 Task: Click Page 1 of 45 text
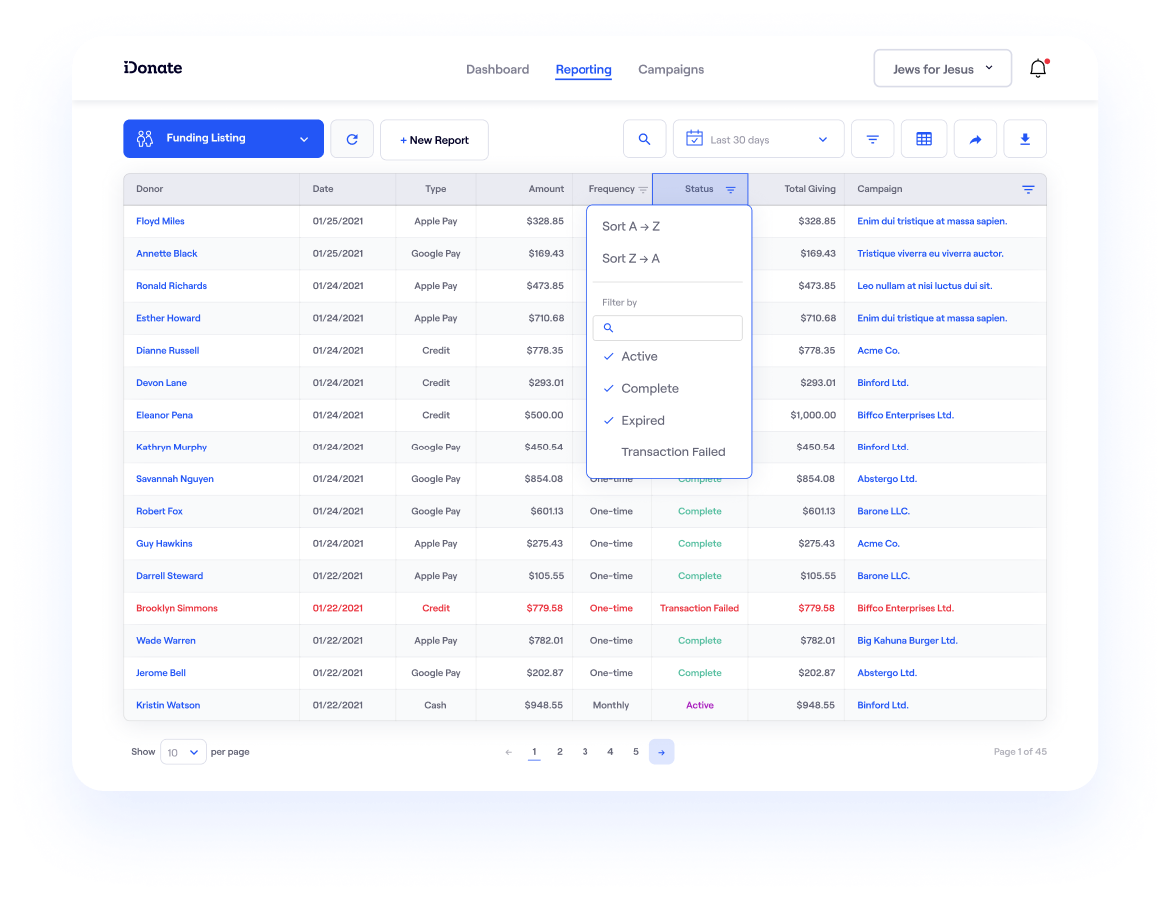[1020, 752]
